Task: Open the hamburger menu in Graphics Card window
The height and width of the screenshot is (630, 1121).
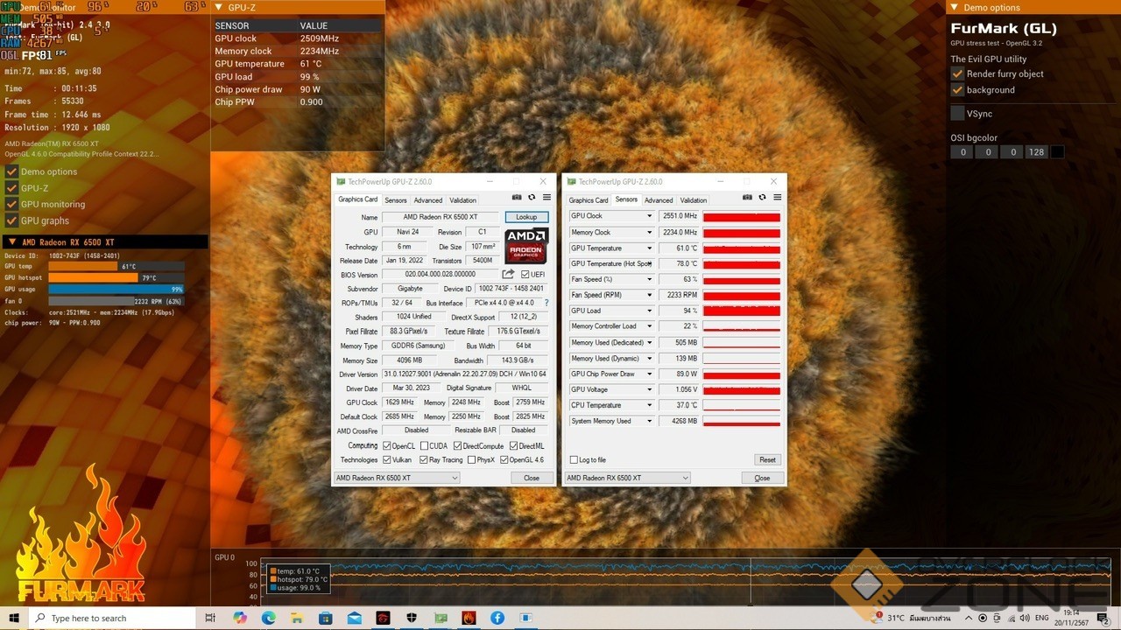Action: pos(546,198)
